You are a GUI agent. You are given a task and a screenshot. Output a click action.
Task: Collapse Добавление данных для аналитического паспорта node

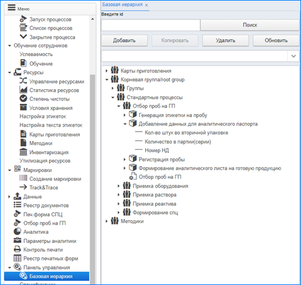tap(125, 124)
